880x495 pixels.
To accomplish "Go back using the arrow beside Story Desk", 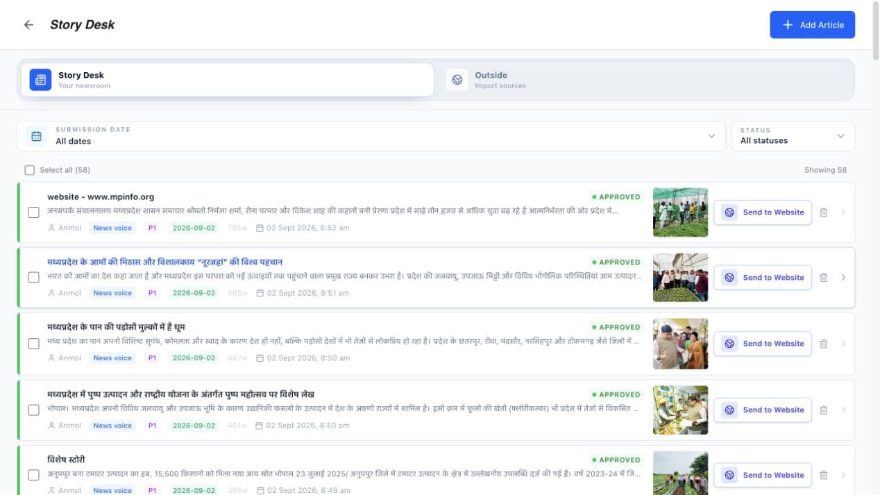I will pyautogui.click(x=28, y=25).
